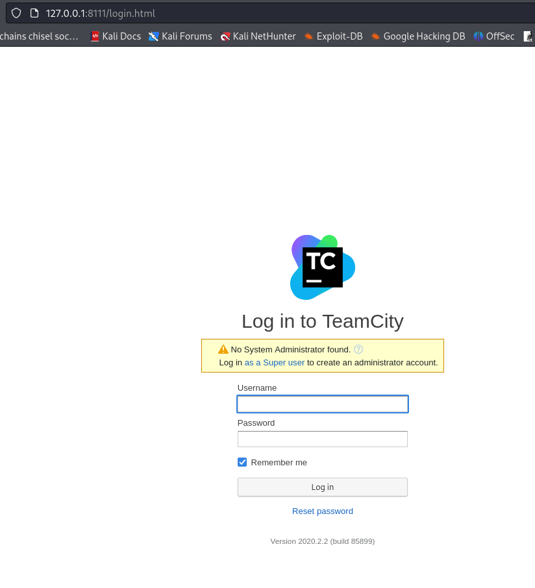
Task: Click the yellow warning triangle icon
Action: point(223,349)
